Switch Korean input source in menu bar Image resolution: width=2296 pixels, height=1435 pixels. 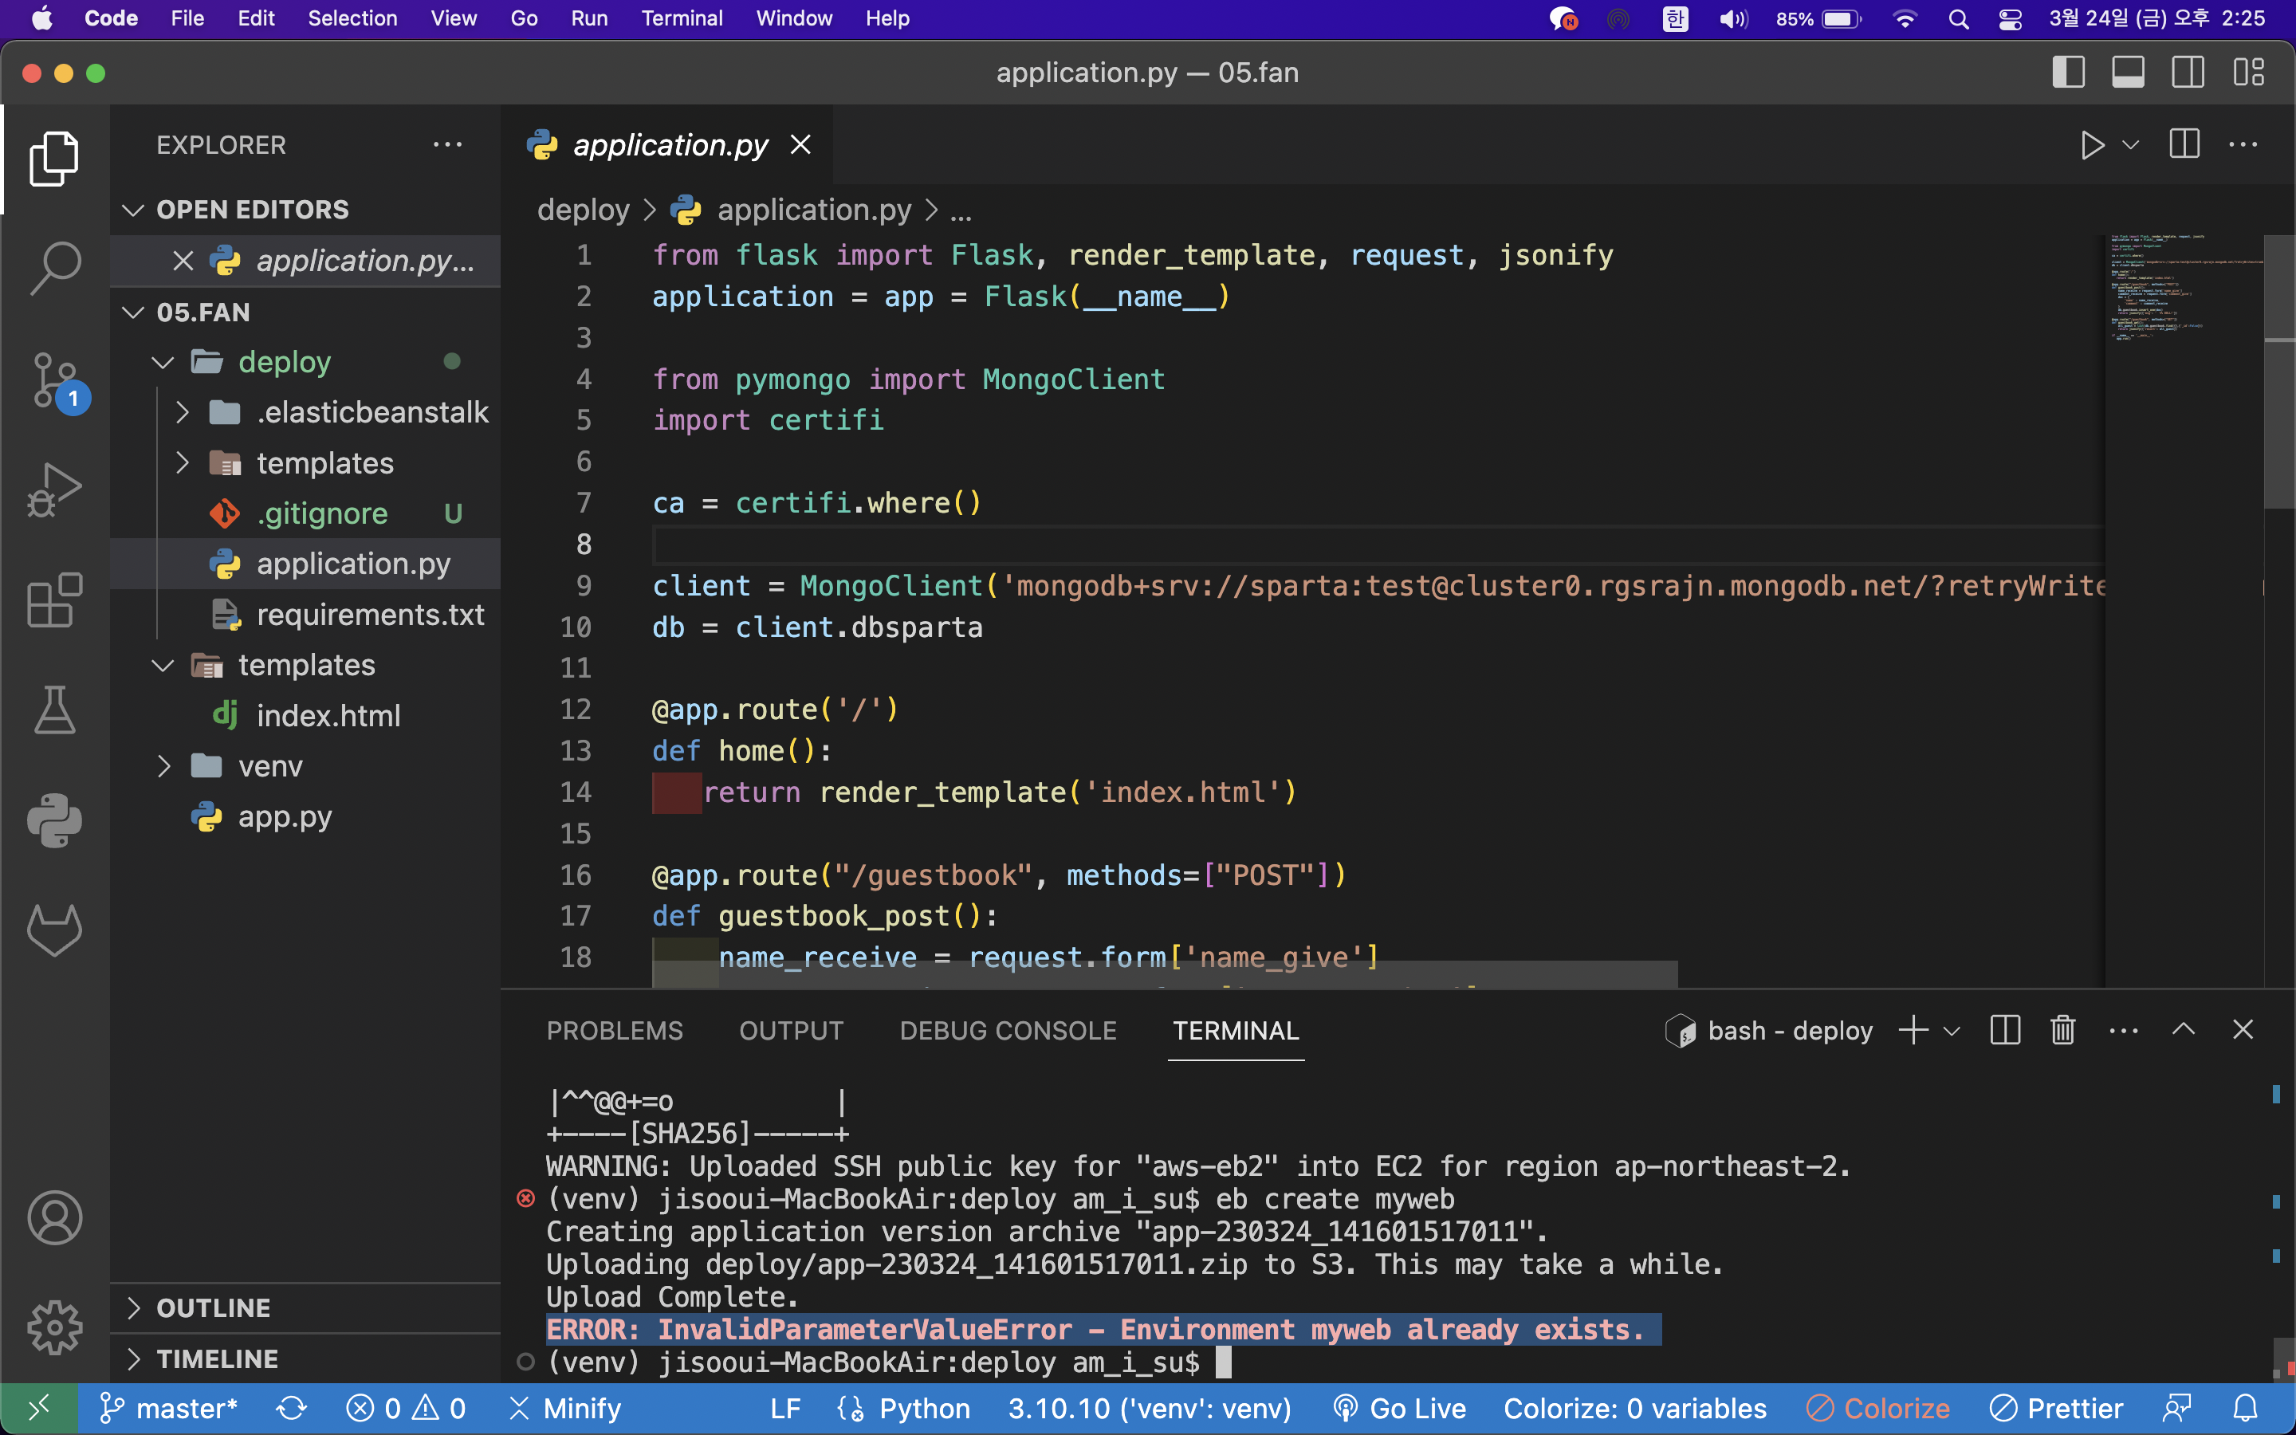1676,19
